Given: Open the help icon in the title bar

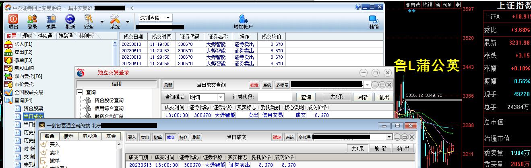Looking at the screenshot, I should click(x=358, y=7).
